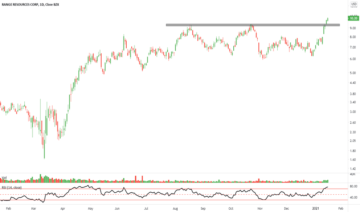This screenshot has height=212, width=360.
Task: Click the Aug label on time axis
Action: coord(175,209)
